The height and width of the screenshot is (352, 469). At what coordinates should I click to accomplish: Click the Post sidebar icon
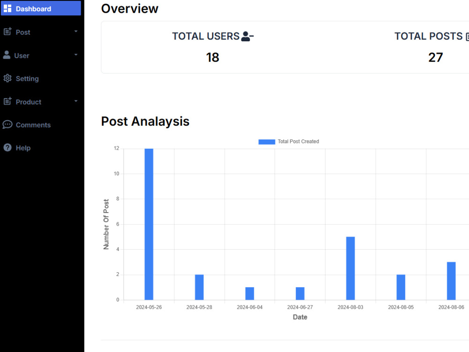(x=8, y=32)
